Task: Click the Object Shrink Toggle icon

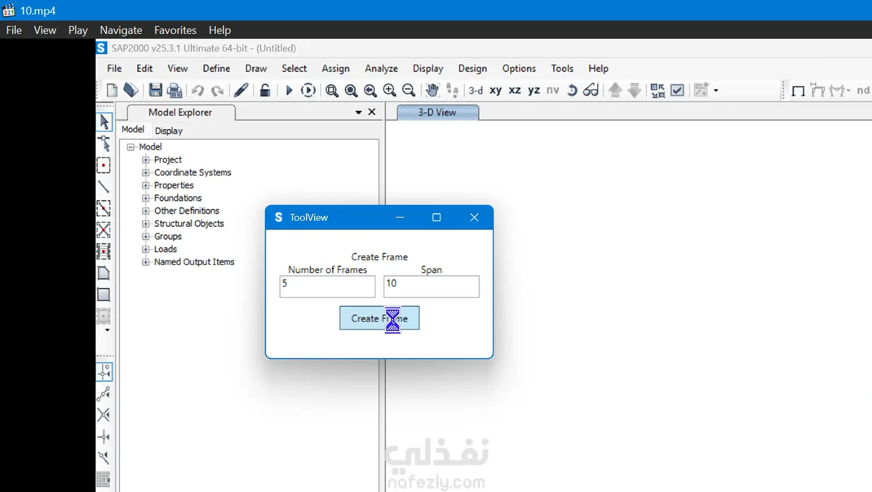Action: click(658, 90)
